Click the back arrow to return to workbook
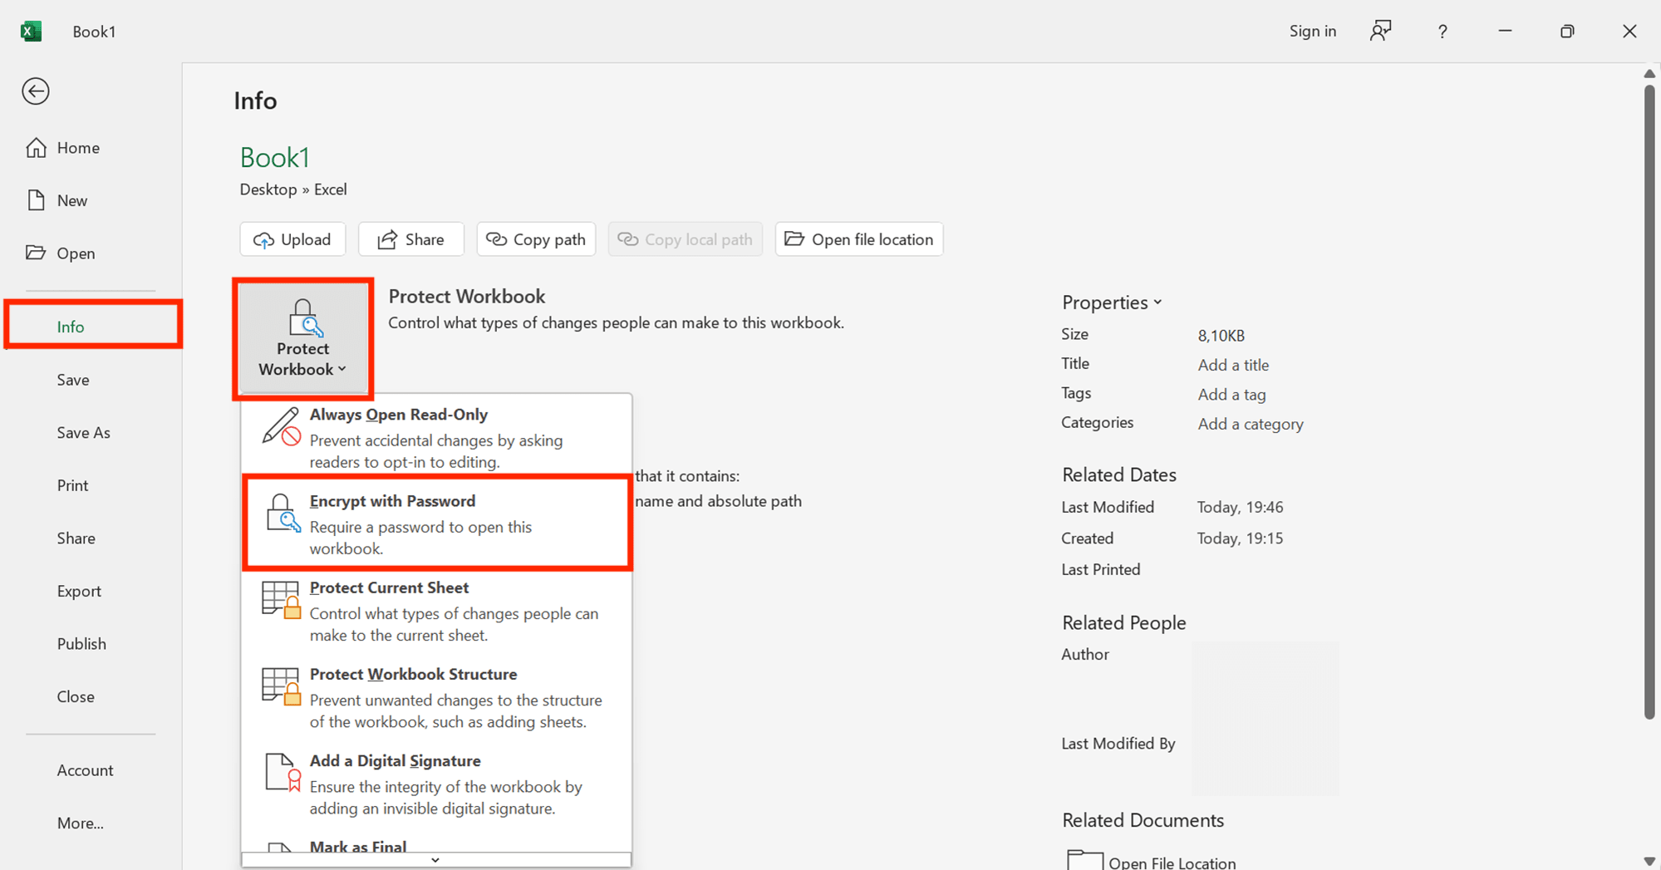Screen dimensions: 1661x870 pyautogui.click(x=36, y=91)
